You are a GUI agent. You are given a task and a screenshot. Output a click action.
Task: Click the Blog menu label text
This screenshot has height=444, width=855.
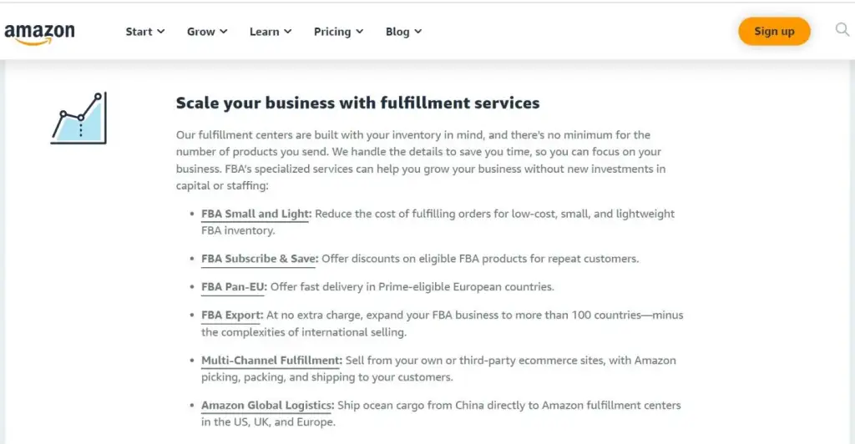point(397,32)
